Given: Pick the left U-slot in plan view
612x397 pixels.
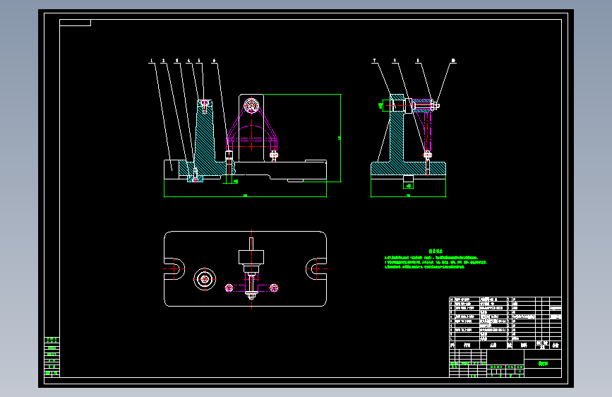Looking at the screenshot, I should click(174, 269).
